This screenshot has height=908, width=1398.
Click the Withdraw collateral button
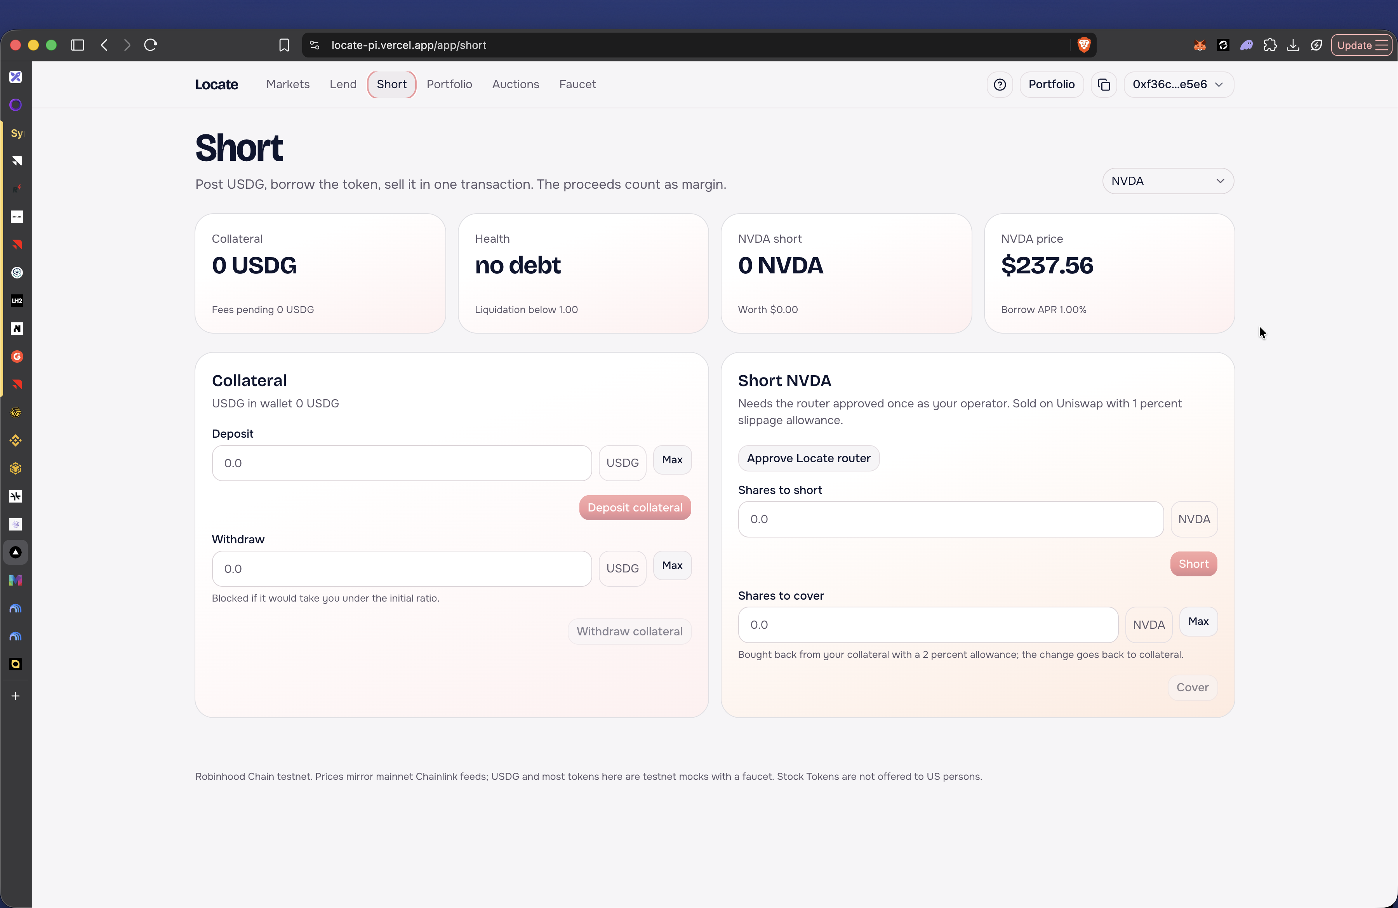point(630,631)
